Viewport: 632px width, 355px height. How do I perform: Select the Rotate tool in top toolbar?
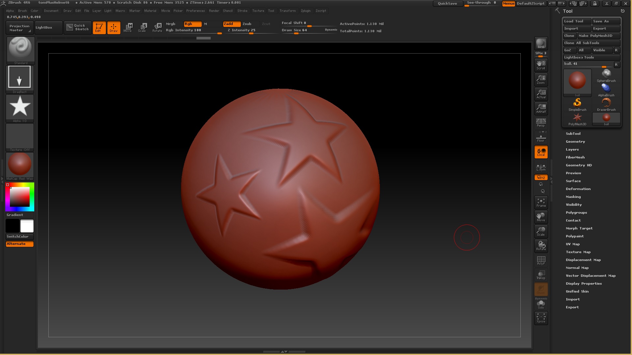(157, 27)
